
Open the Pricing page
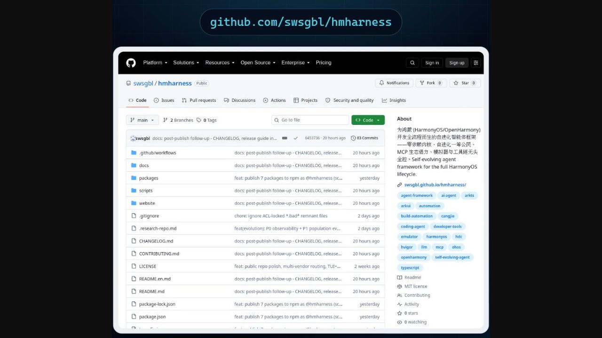coord(324,63)
